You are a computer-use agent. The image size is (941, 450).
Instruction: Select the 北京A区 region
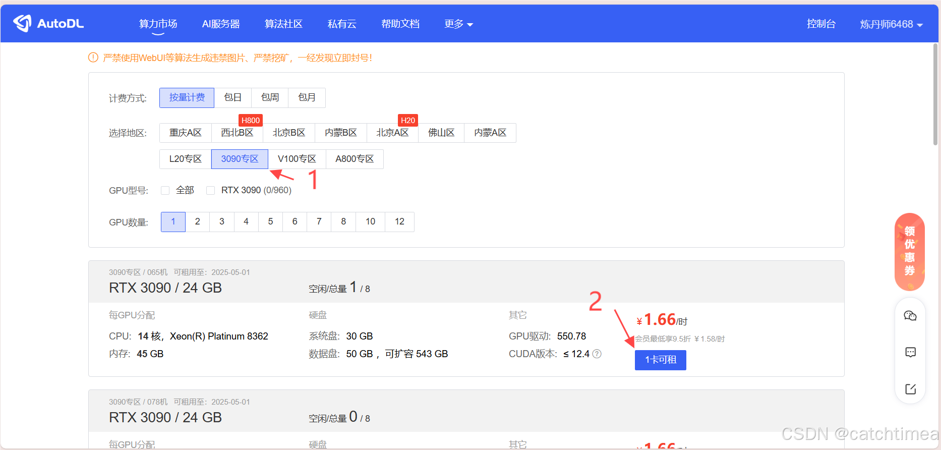pos(392,133)
